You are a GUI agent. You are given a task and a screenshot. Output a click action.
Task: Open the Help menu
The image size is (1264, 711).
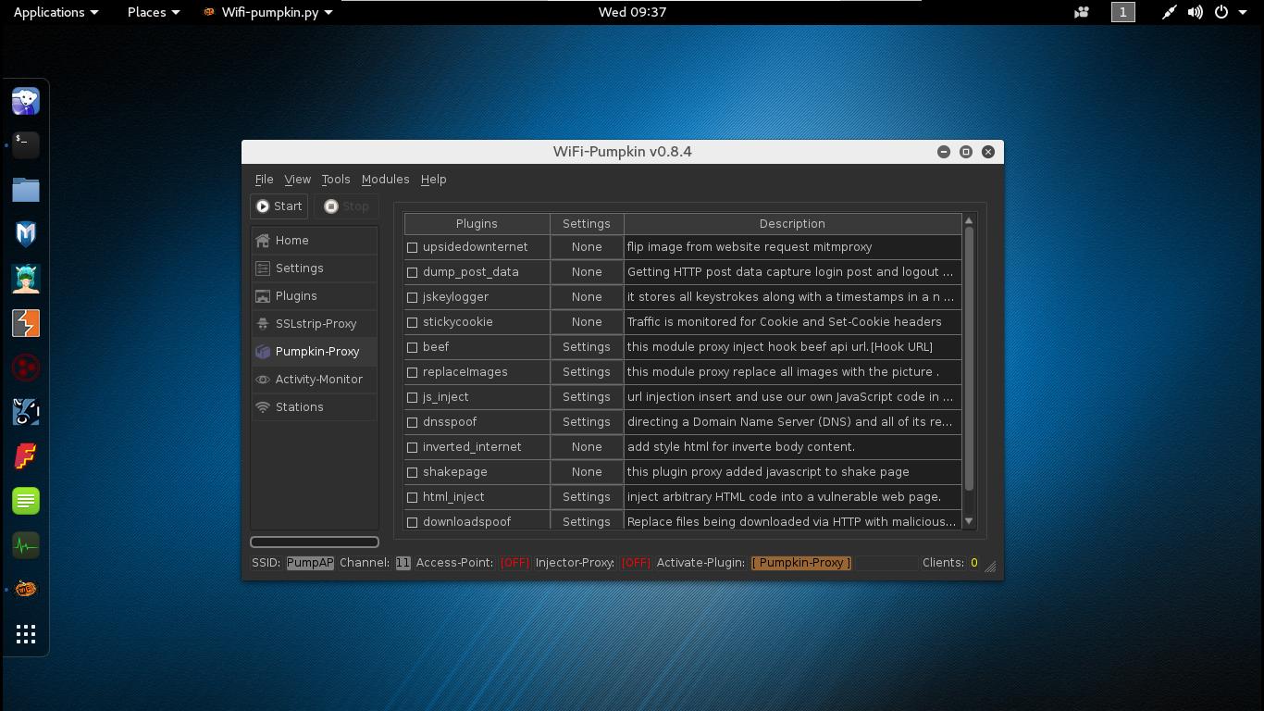click(433, 180)
